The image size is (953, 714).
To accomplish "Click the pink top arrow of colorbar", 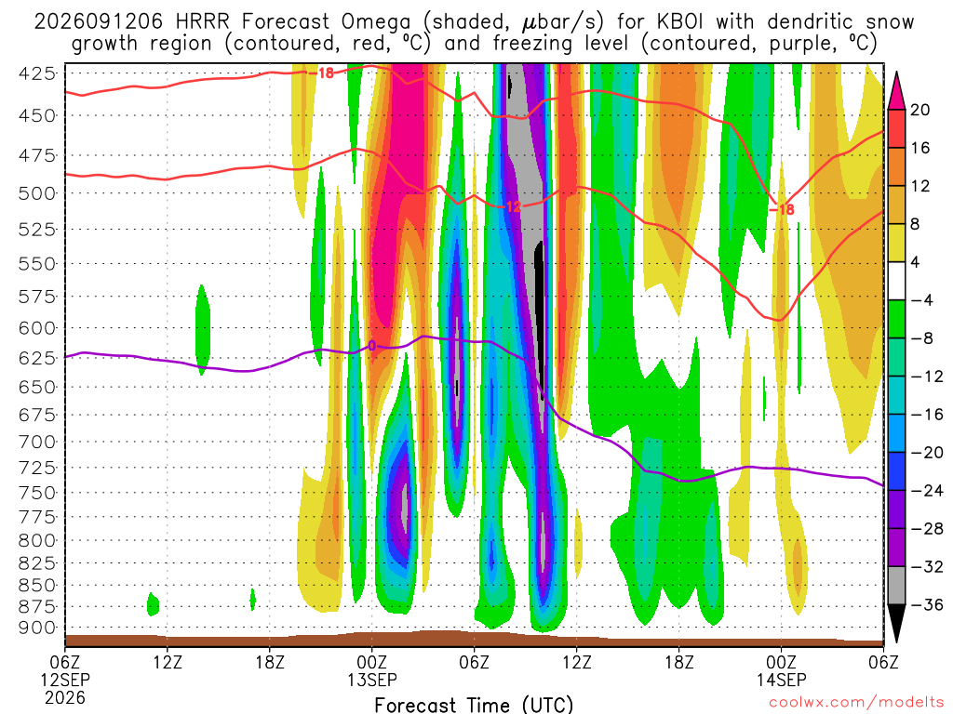I will click(x=896, y=91).
